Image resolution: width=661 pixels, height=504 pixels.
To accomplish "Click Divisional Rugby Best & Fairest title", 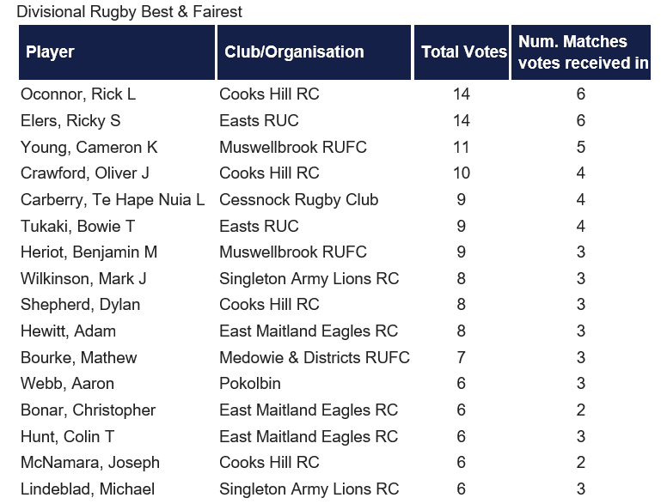I will [x=130, y=12].
